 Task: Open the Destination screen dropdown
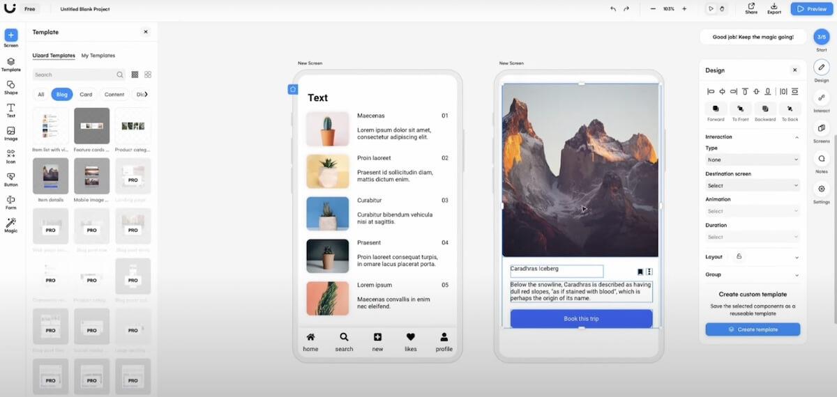[753, 185]
